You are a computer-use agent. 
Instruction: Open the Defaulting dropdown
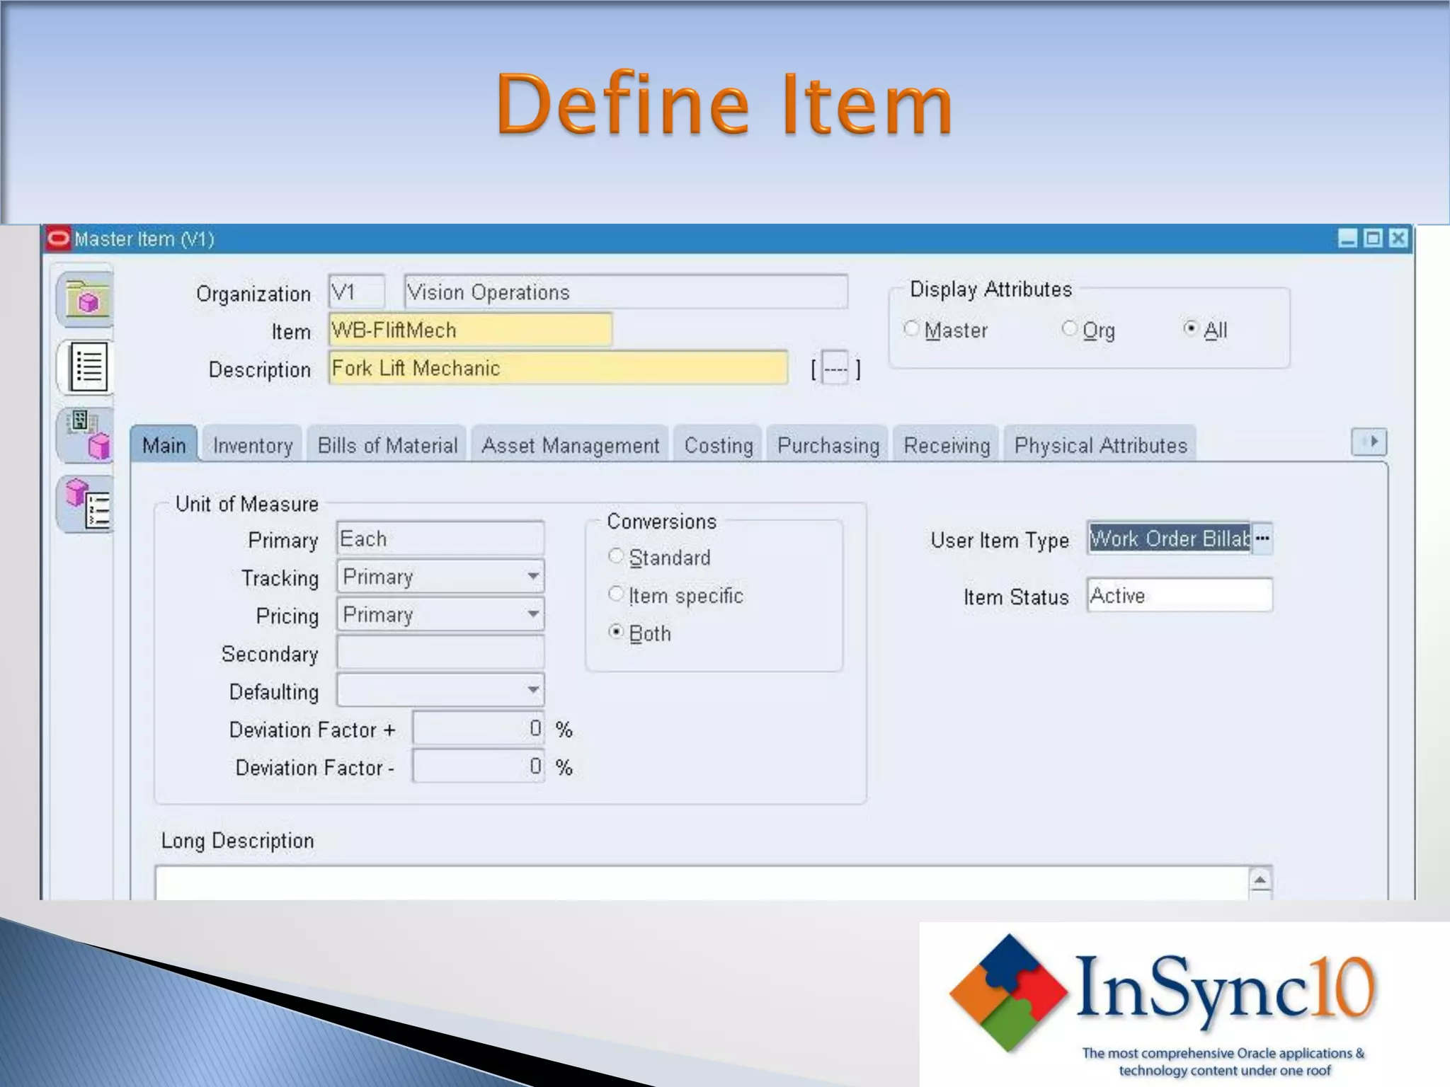[533, 690]
